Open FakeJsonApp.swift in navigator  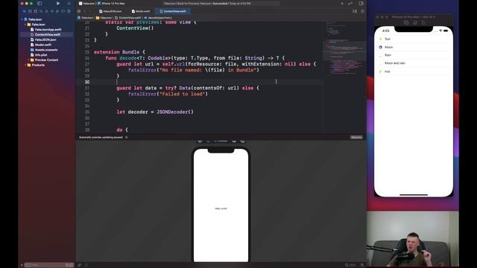pyautogui.click(x=46, y=30)
